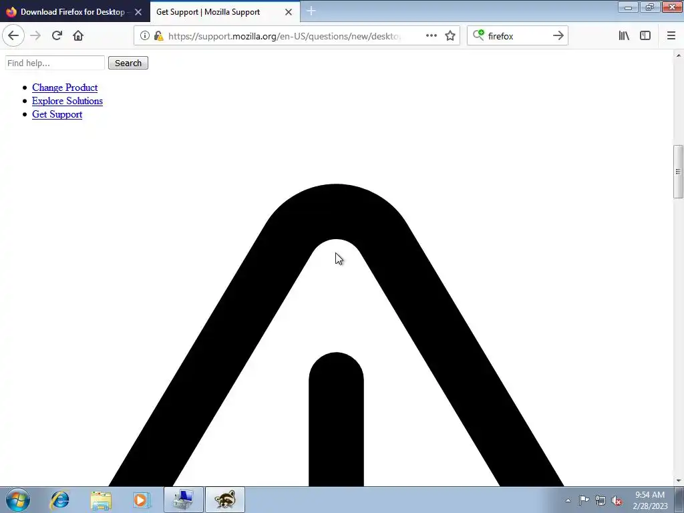Click the search engine magnifier icon
Viewport: 684px width, 513px height.
478,35
